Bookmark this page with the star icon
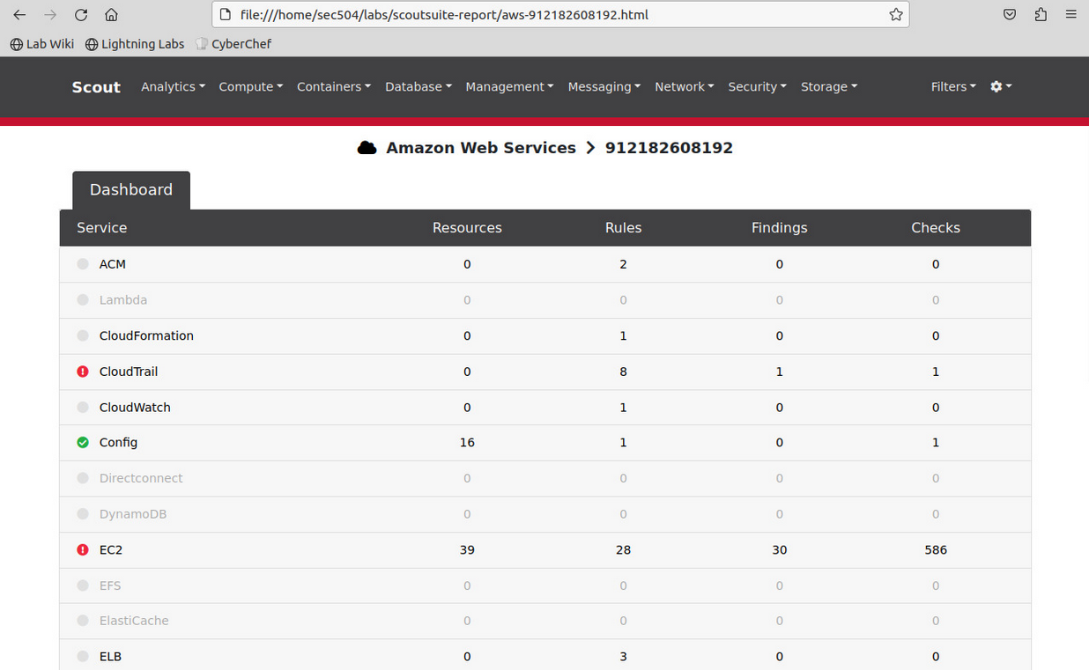This screenshot has width=1089, height=670. (x=896, y=14)
